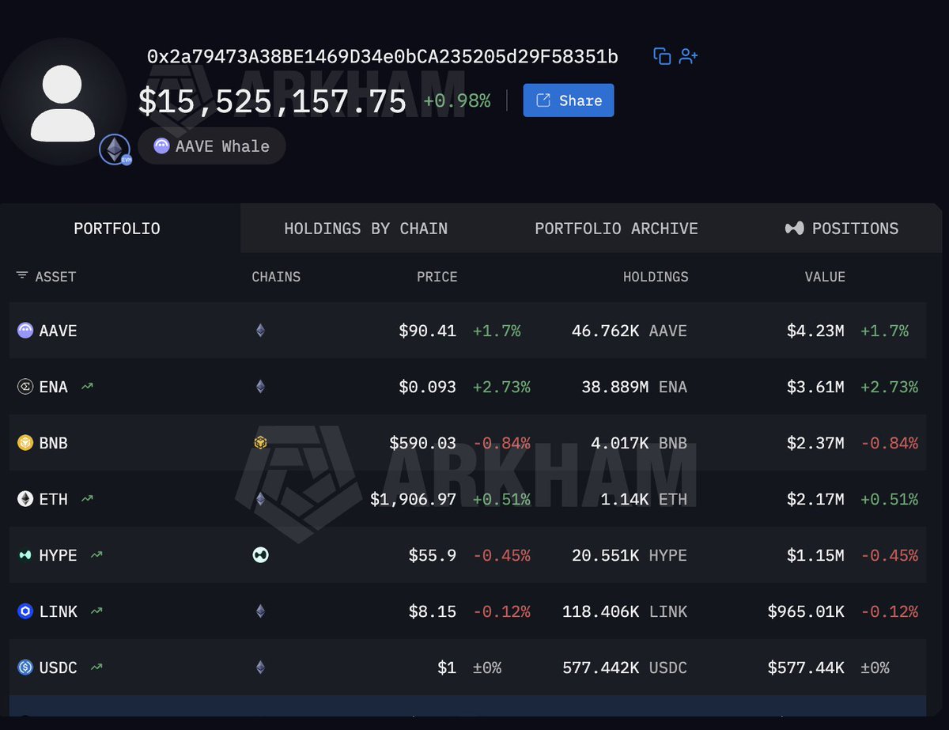Click the filter icon beside the ASSET header
The image size is (949, 730).
22,276
